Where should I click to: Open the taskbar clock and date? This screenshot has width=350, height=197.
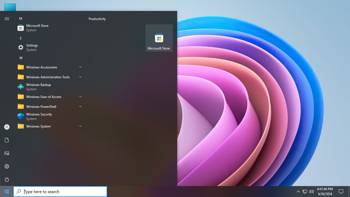pos(325,192)
